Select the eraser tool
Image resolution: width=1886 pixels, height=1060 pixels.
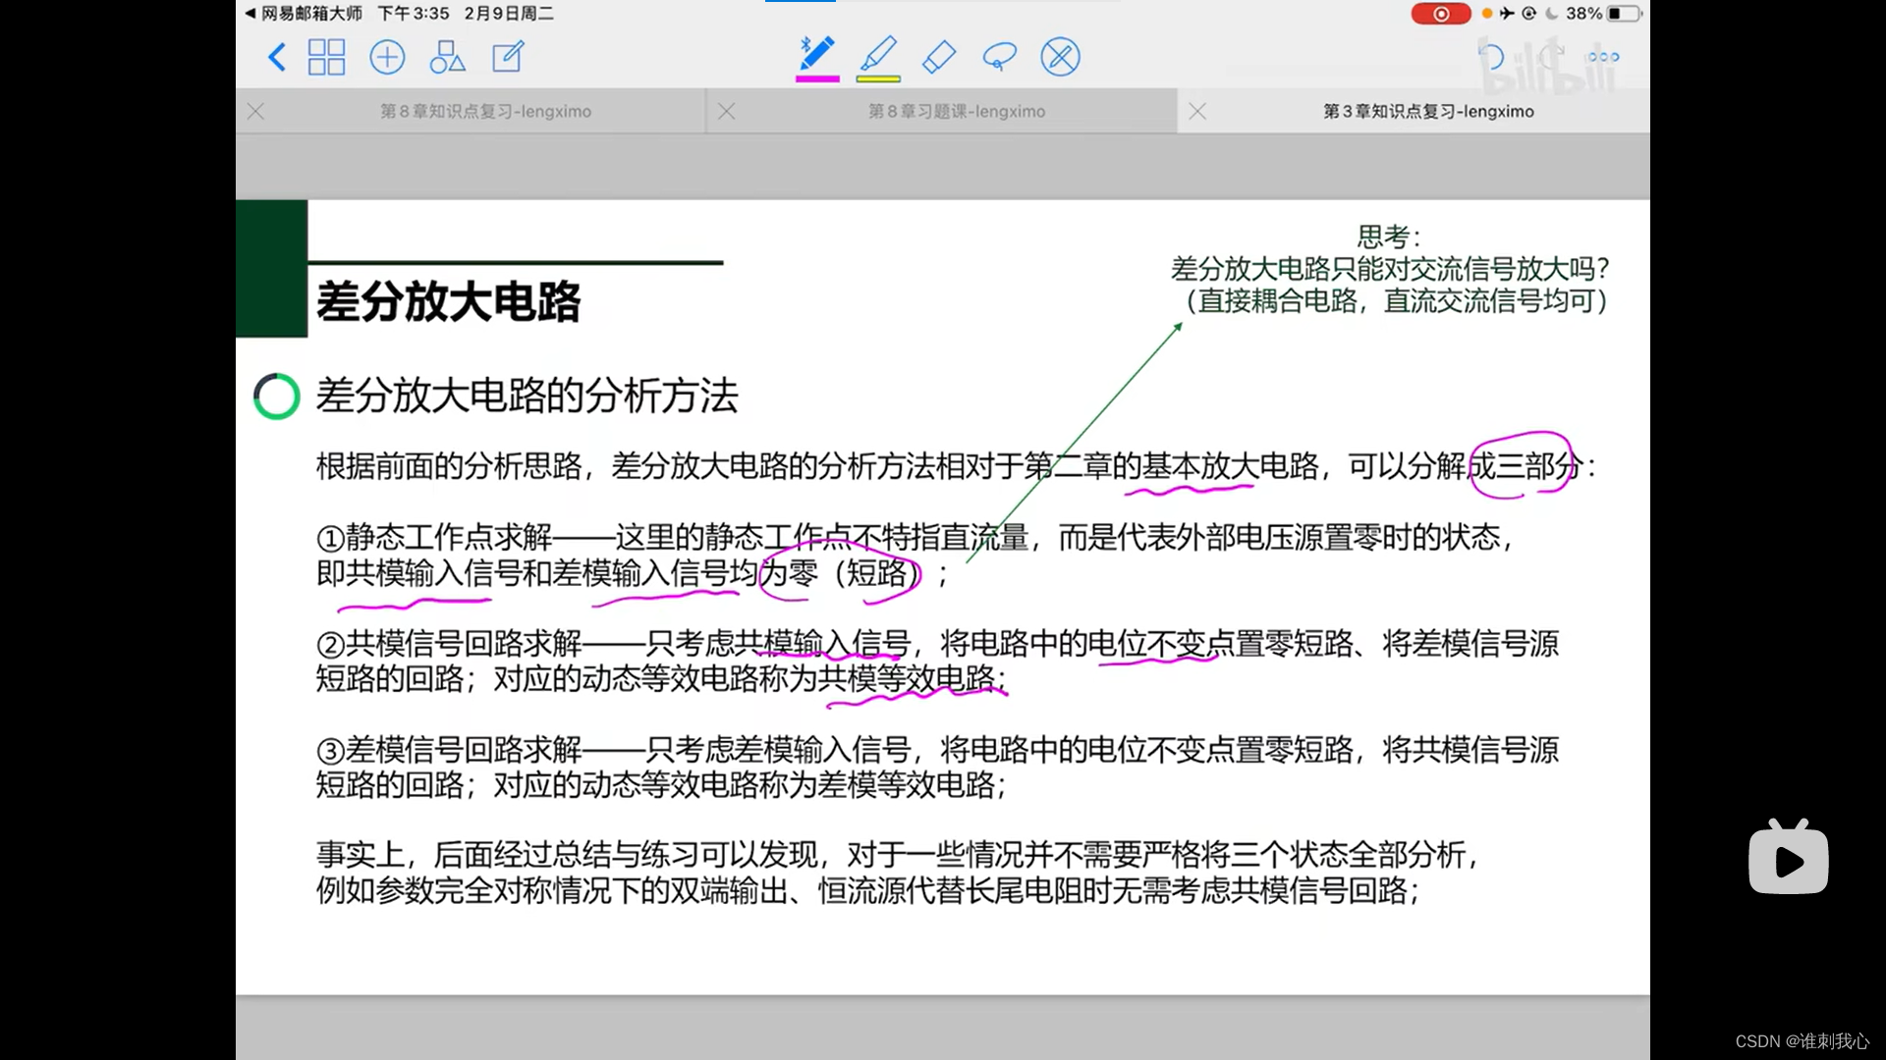(939, 57)
